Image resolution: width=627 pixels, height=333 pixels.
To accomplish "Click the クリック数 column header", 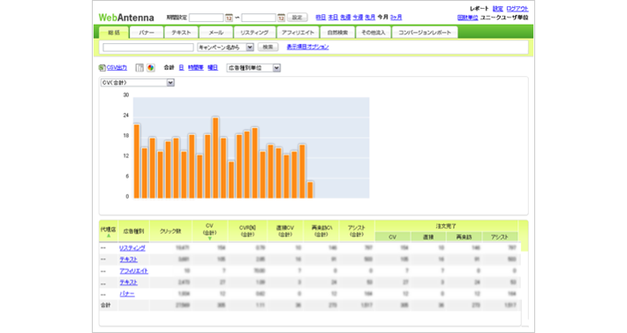I will pyautogui.click(x=170, y=231).
